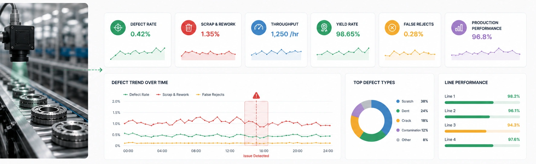Click the Yield Rate sparkline chart
This screenshot has height=164, width=536.
coord(343,54)
